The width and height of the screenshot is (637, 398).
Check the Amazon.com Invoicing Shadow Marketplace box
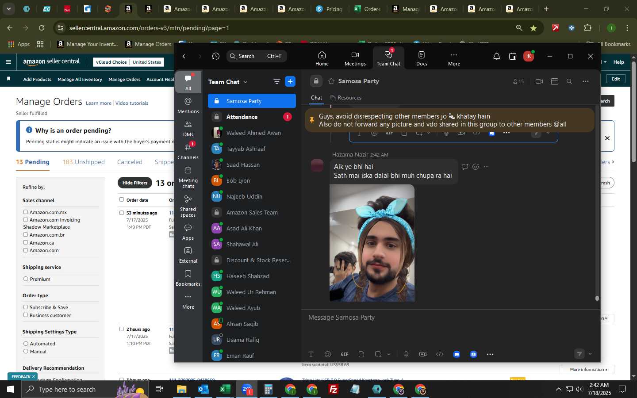coord(26,220)
